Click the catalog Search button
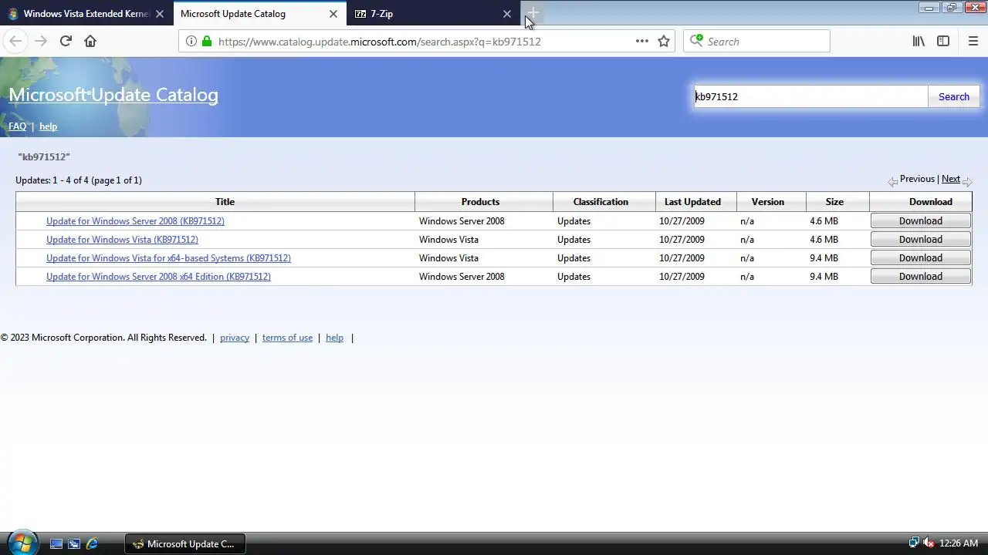Image resolution: width=988 pixels, height=555 pixels. (x=953, y=96)
